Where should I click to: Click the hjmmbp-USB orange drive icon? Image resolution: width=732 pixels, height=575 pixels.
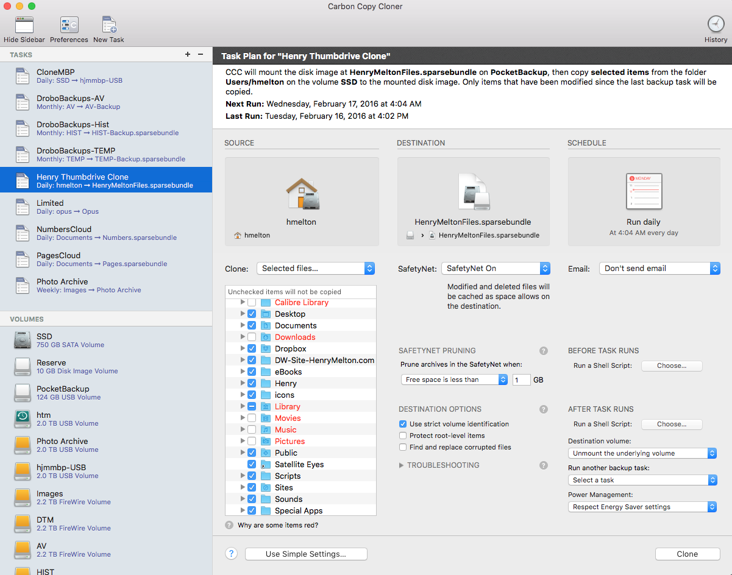[x=23, y=471]
